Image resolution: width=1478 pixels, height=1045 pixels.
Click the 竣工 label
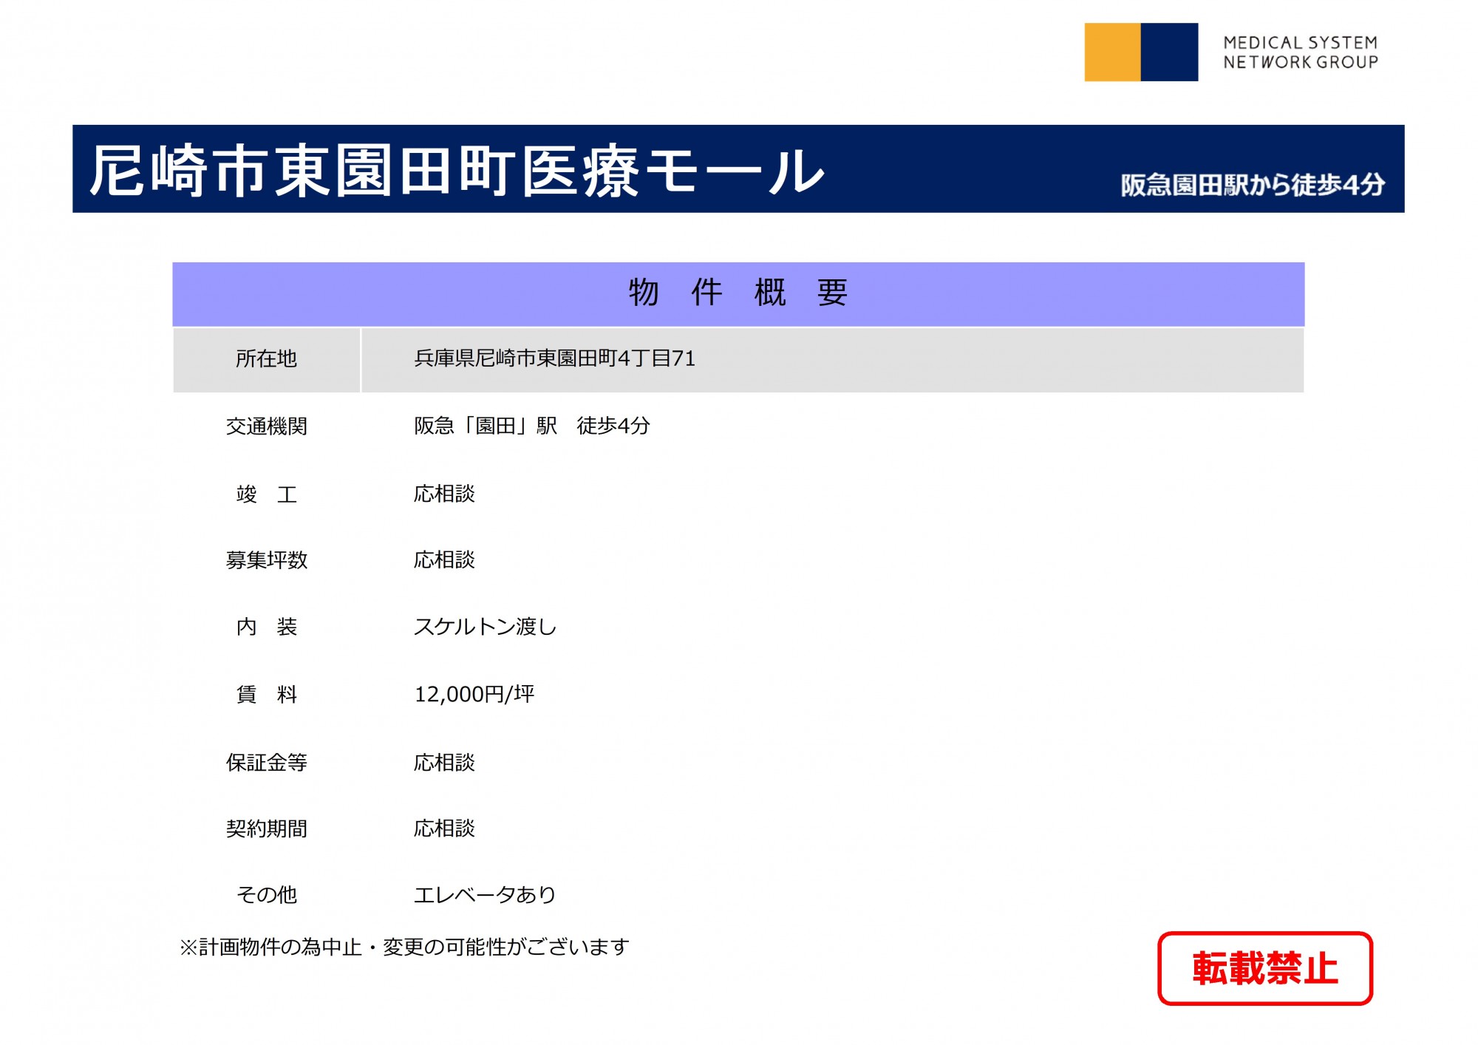(x=267, y=494)
